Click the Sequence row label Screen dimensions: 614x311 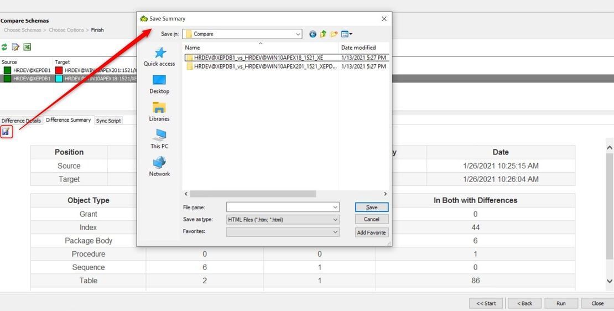tap(89, 267)
